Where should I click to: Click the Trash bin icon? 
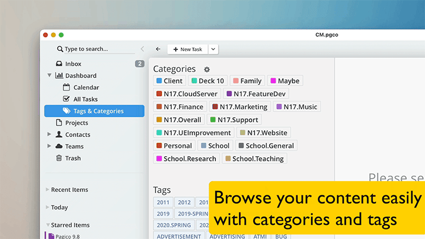point(59,158)
